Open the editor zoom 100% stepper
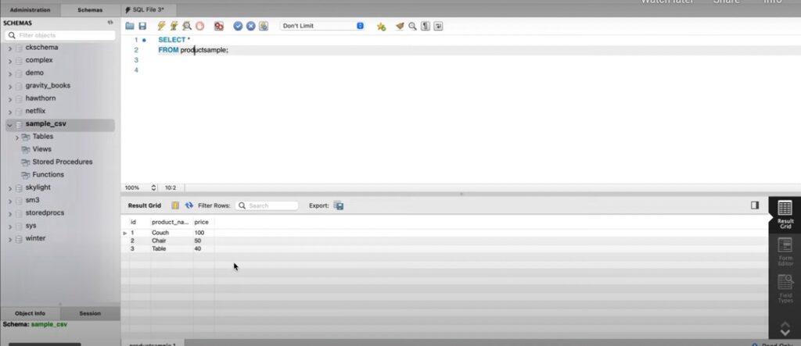801x346 pixels. [x=153, y=187]
